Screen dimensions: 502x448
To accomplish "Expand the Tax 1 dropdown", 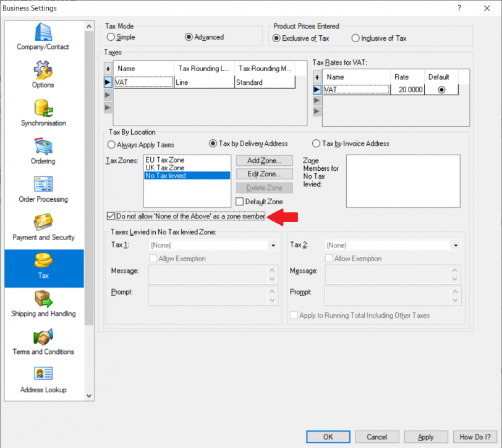I will 273,246.
